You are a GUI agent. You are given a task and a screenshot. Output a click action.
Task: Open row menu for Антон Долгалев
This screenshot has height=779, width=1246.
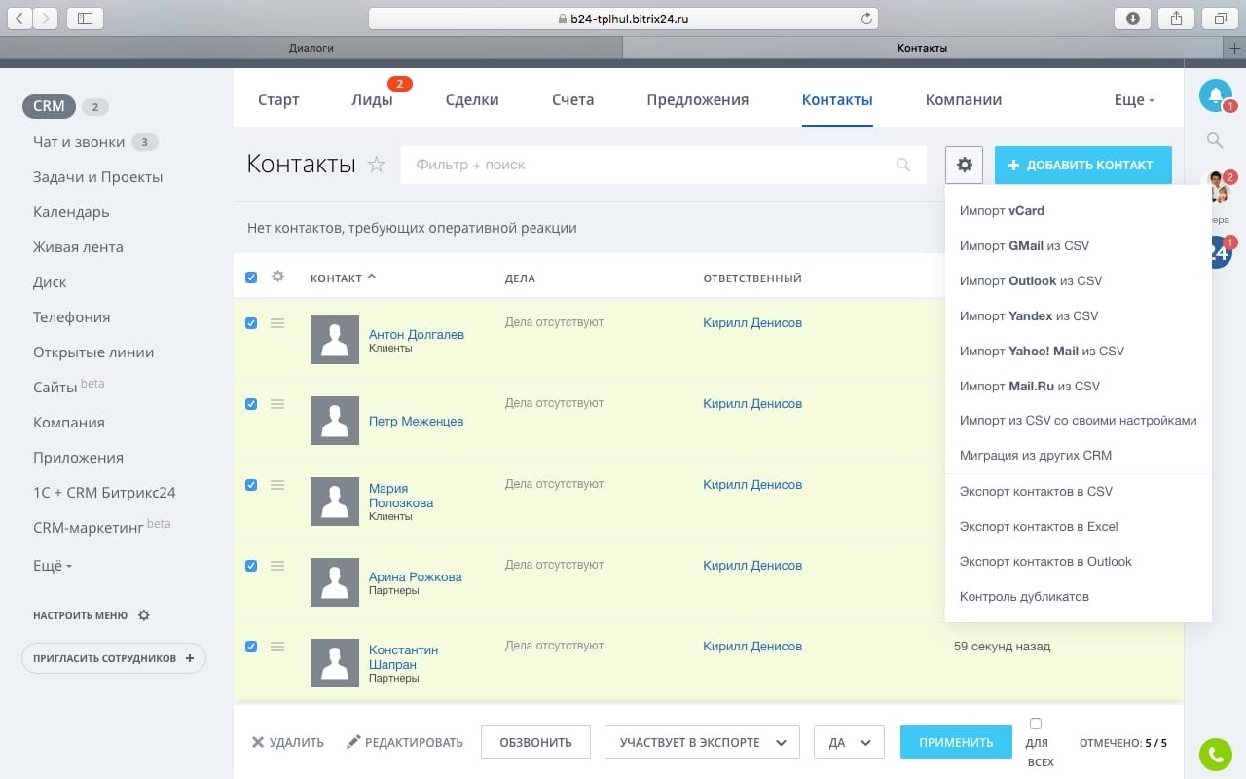(277, 323)
